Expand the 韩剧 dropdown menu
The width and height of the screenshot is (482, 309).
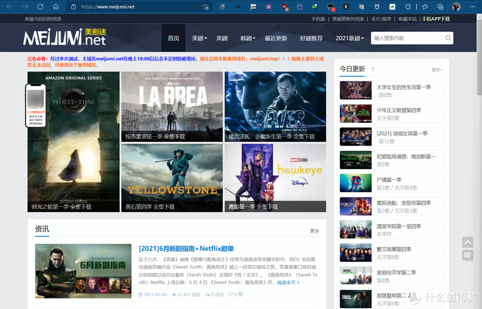(248, 38)
